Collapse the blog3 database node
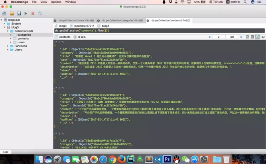Viewport: 266px width, 164px height. pos(4,27)
